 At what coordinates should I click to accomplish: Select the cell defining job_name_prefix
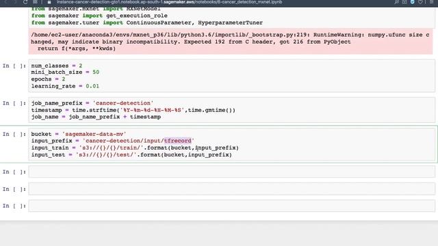pos(231,110)
